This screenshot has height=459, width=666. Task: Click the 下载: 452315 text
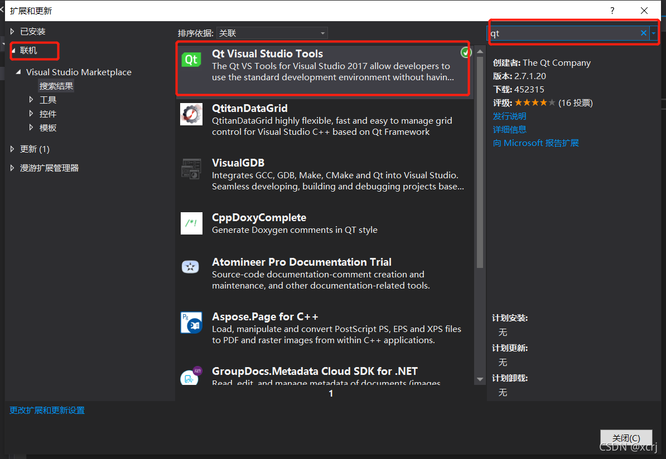point(518,90)
